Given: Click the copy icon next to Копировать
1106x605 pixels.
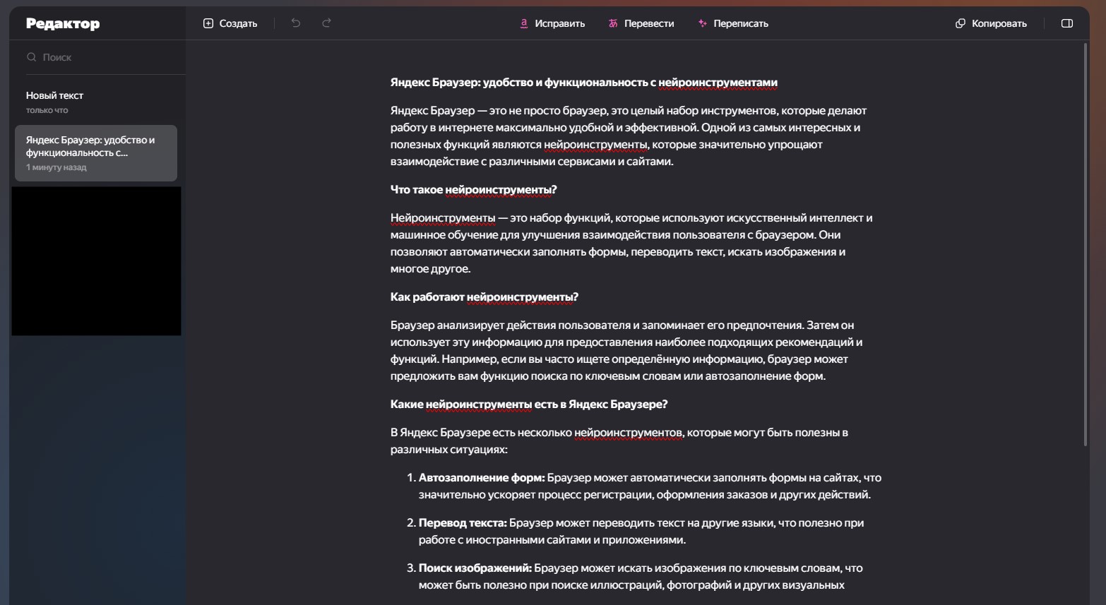Looking at the screenshot, I should 960,23.
